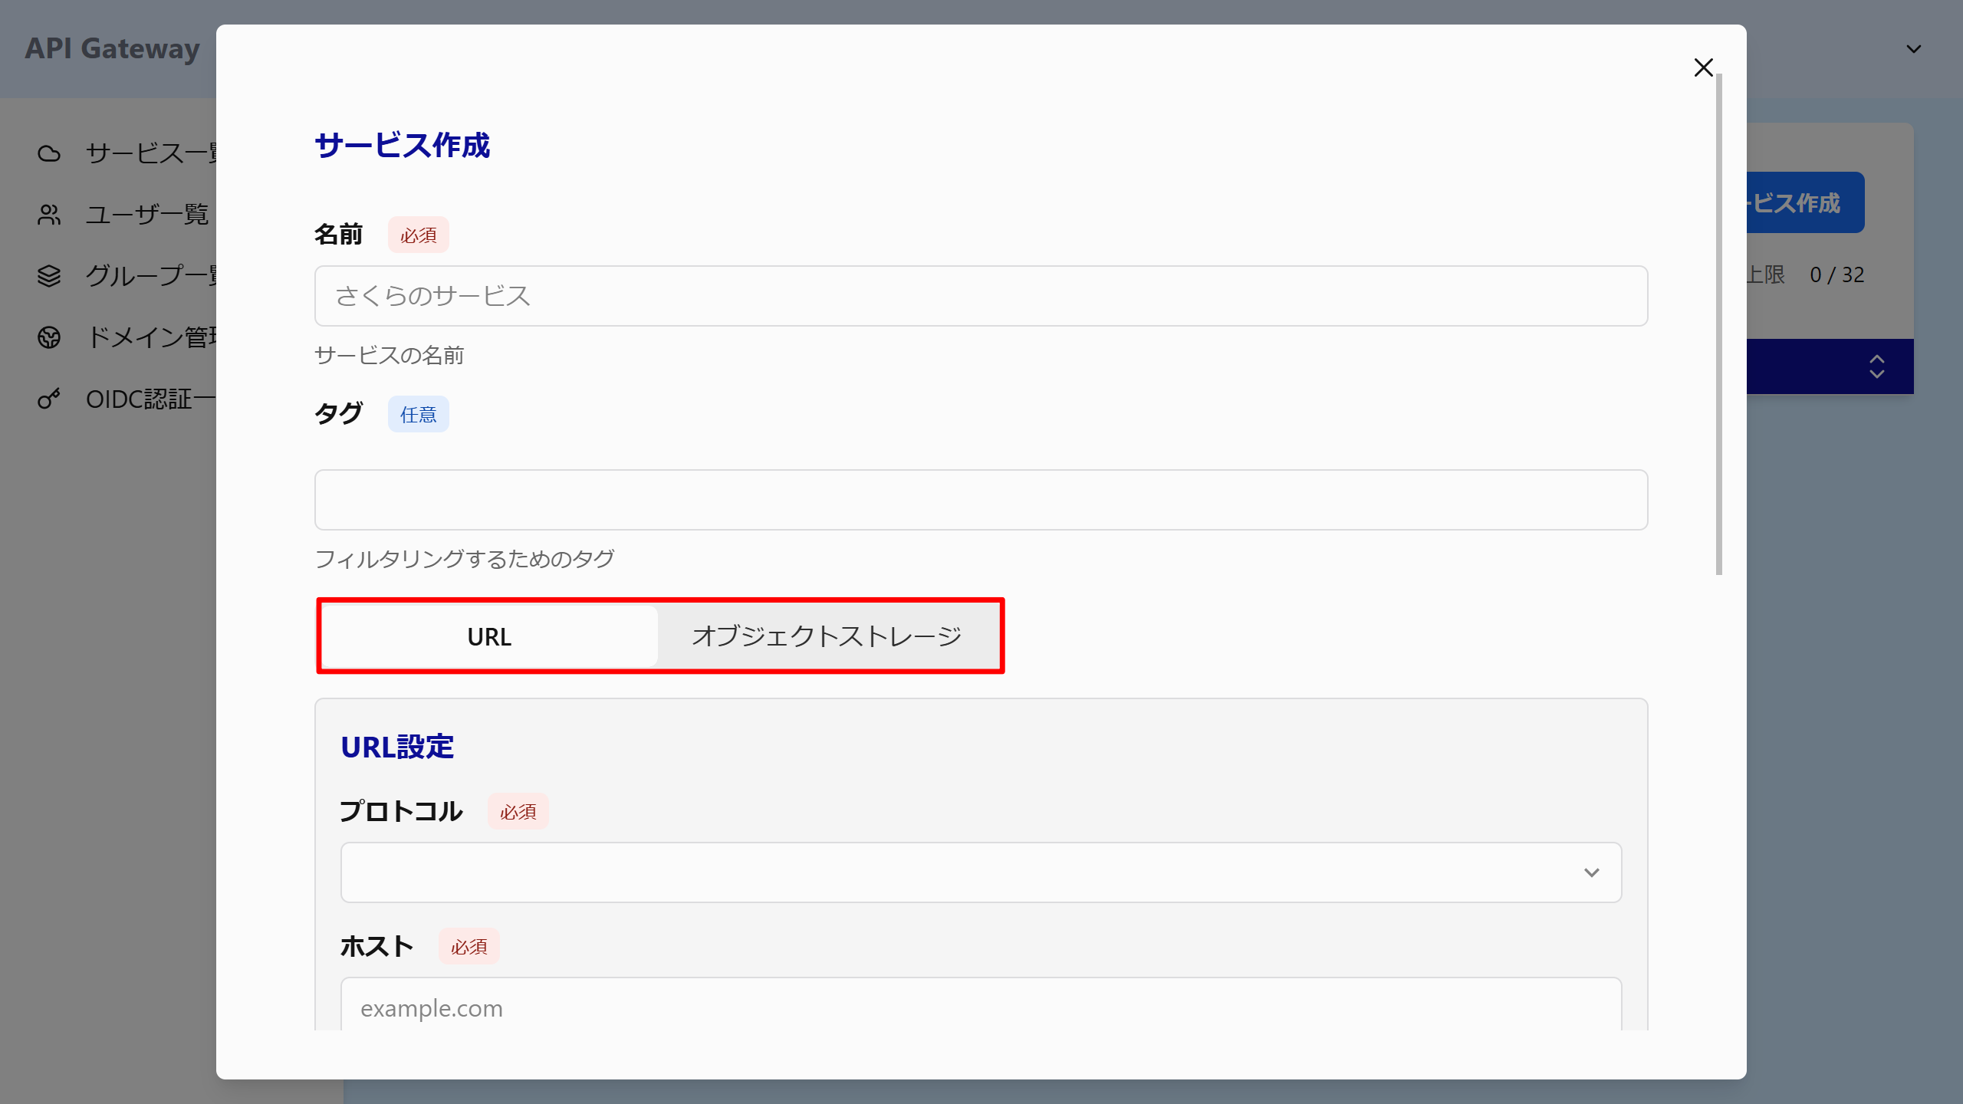Open the top-right header chevron menu
Viewport: 1963px width, 1104px height.
[x=1913, y=49]
